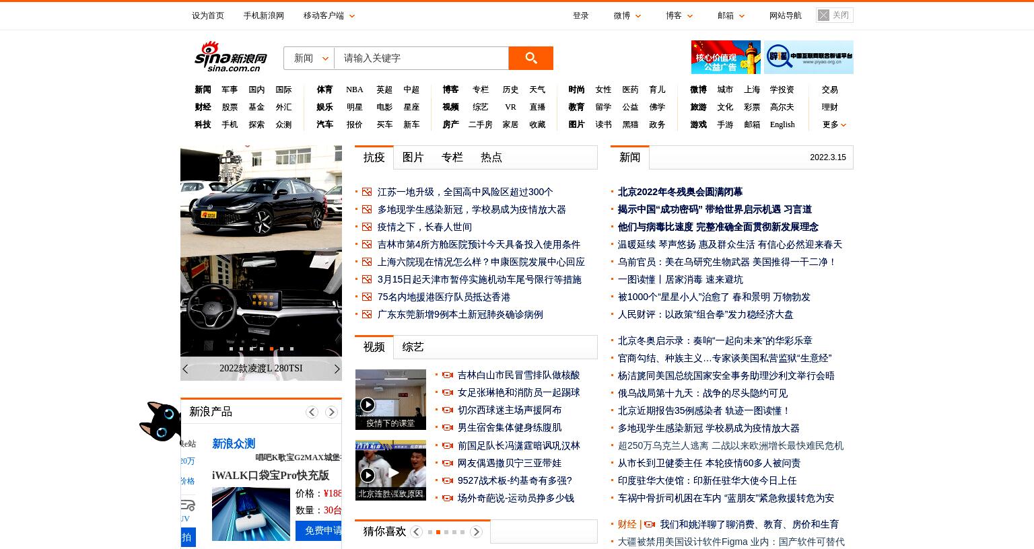Open the English navigation link

click(x=782, y=124)
